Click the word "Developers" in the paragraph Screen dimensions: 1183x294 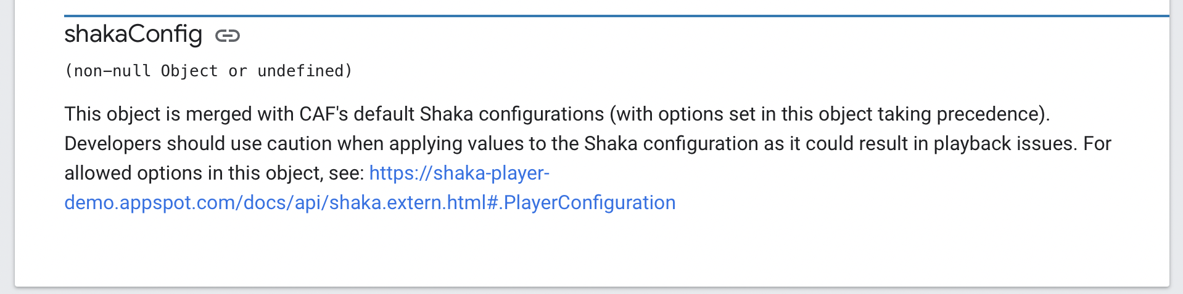point(113,143)
